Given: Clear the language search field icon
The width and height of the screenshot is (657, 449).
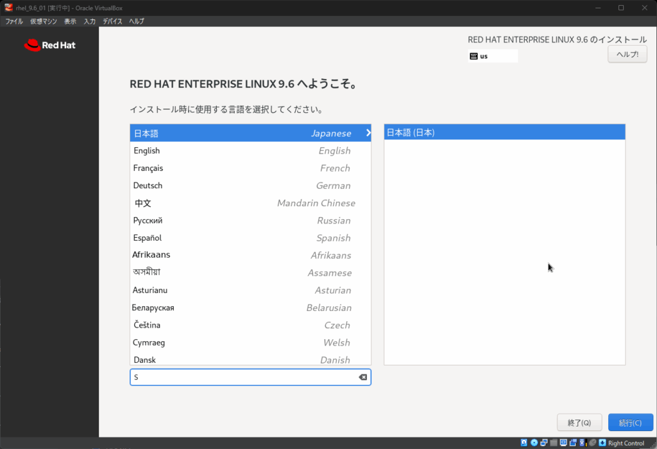Looking at the screenshot, I should [363, 377].
